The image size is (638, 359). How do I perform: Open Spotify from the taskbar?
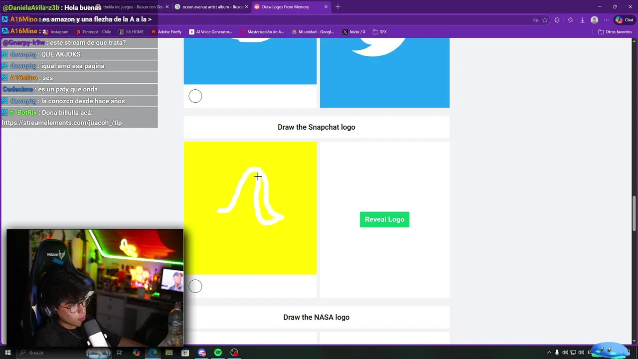[x=218, y=353]
